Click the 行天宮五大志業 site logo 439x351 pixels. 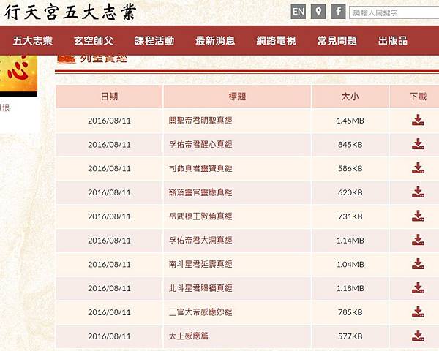[70, 12]
